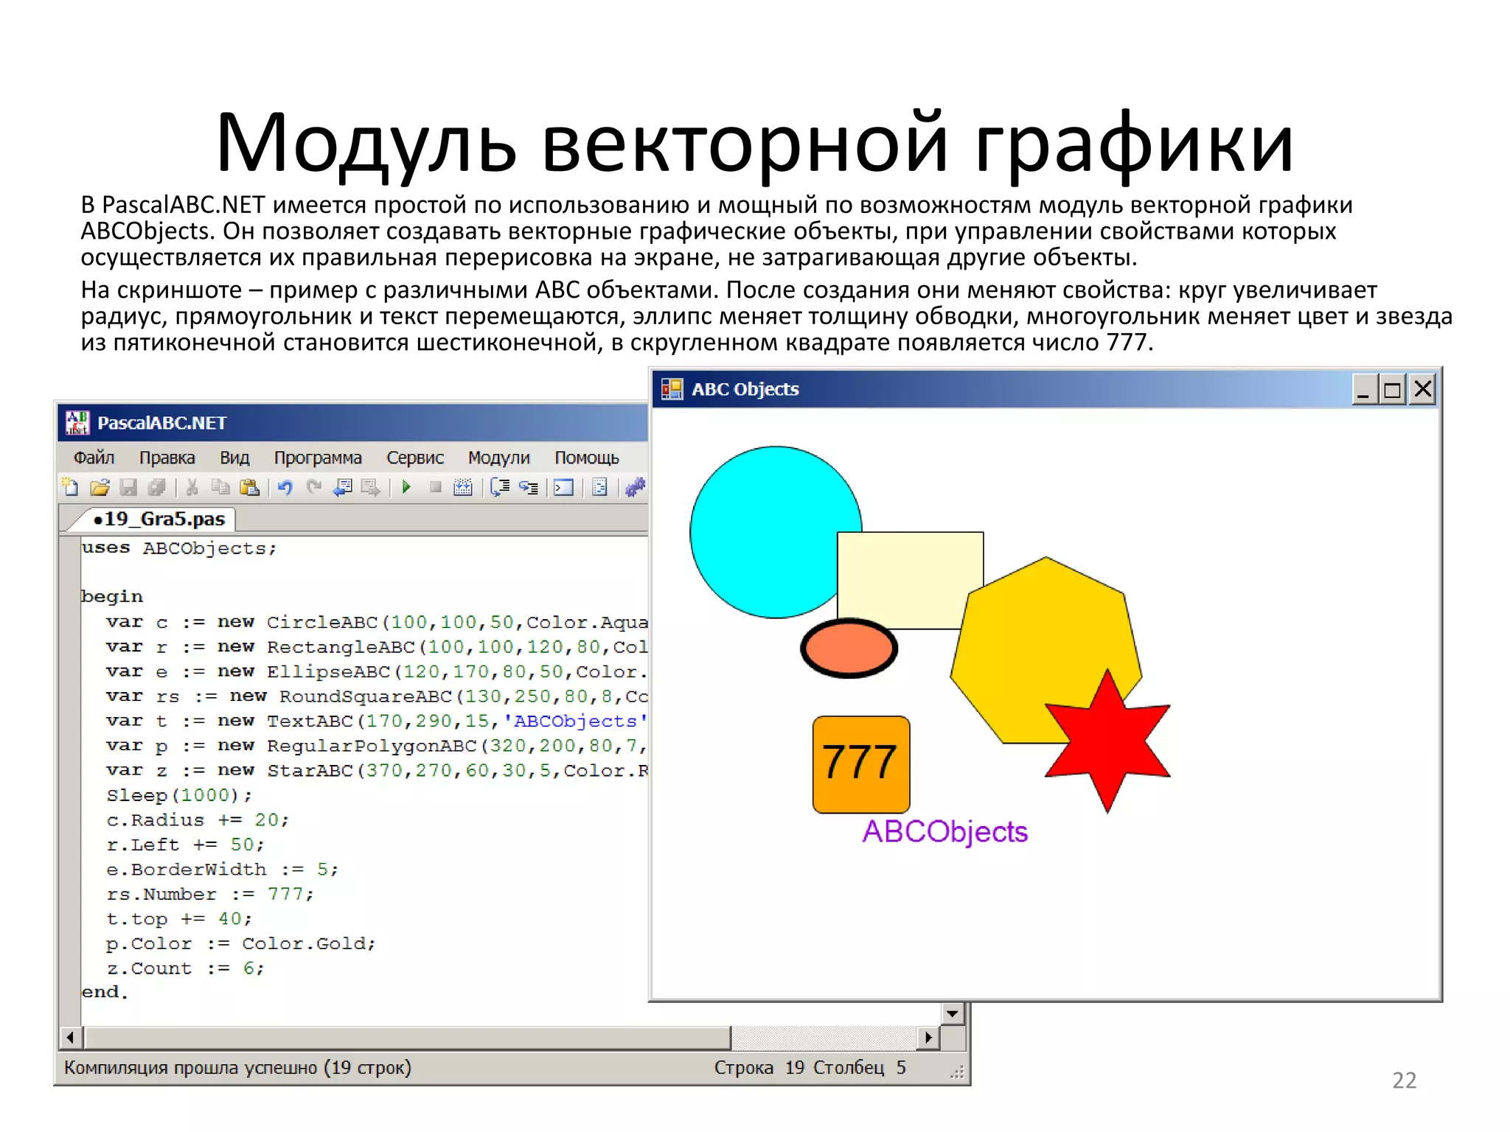Click the purple ABCObjects text object
The image size is (1510, 1132).
pos(944,832)
